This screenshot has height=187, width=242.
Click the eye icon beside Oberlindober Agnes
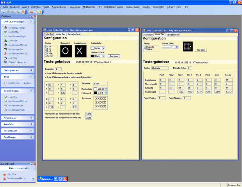tap(6, 62)
